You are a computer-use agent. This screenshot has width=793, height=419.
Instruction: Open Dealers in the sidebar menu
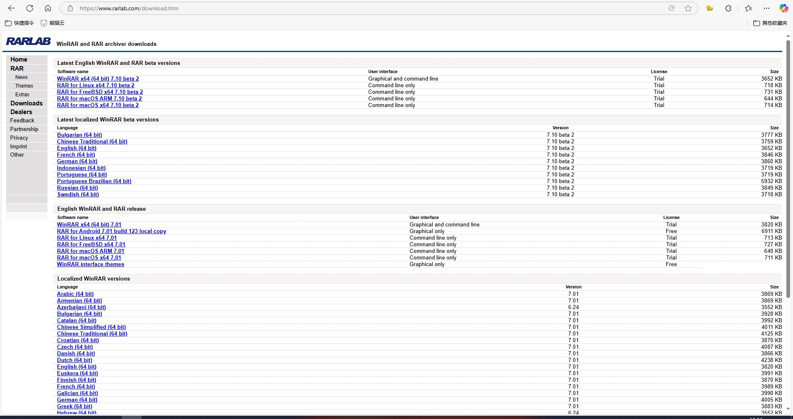pyautogui.click(x=21, y=112)
